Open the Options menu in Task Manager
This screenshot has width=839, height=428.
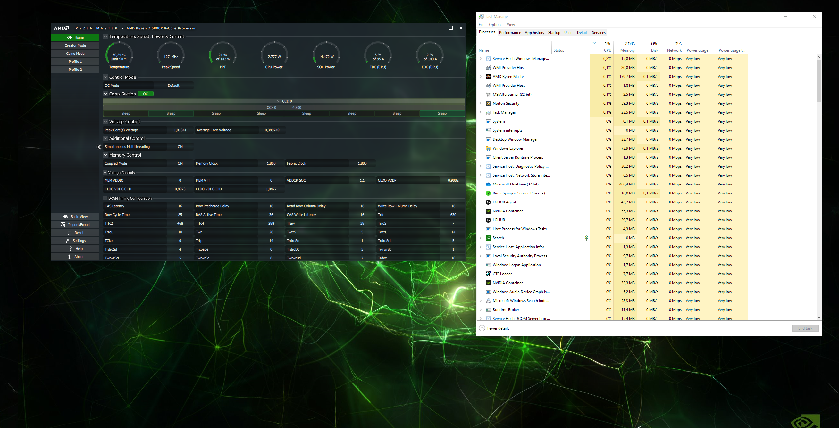tap(495, 25)
